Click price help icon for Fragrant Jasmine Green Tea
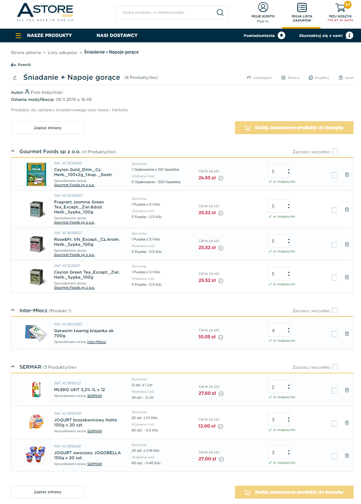 (x=221, y=213)
